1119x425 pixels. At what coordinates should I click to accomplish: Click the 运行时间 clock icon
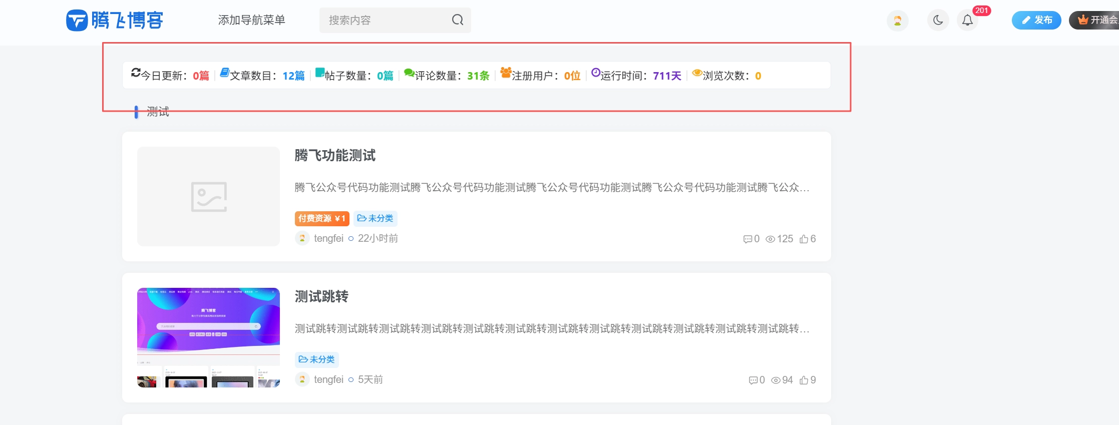click(595, 73)
